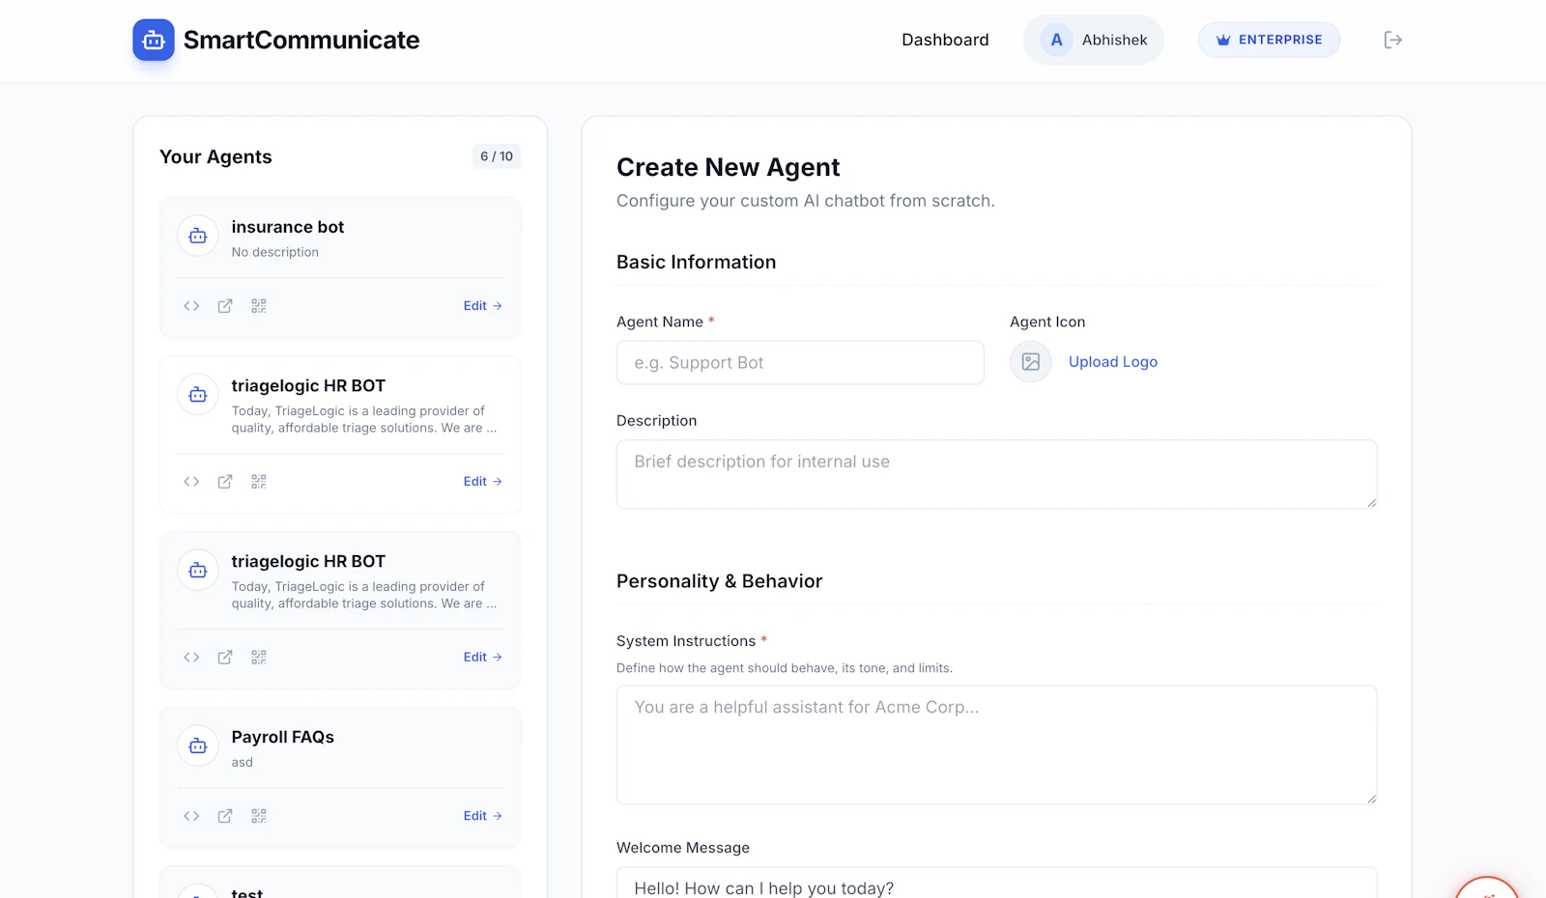Image resolution: width=1546 pixels, height=898 pixels.
Task: Show QR code for insurance bot
Action: [x=259, y=306]
